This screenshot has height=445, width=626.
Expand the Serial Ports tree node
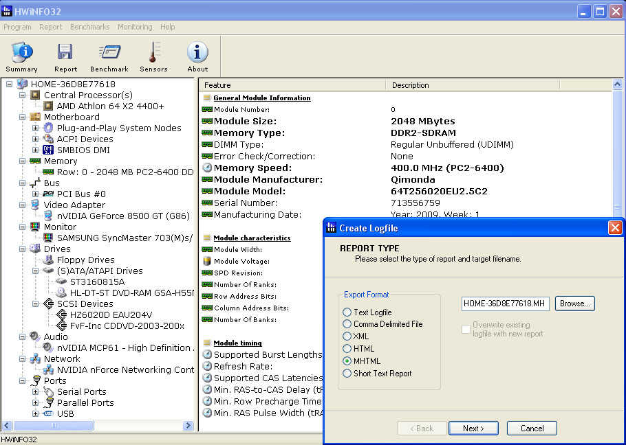point(35,391)
